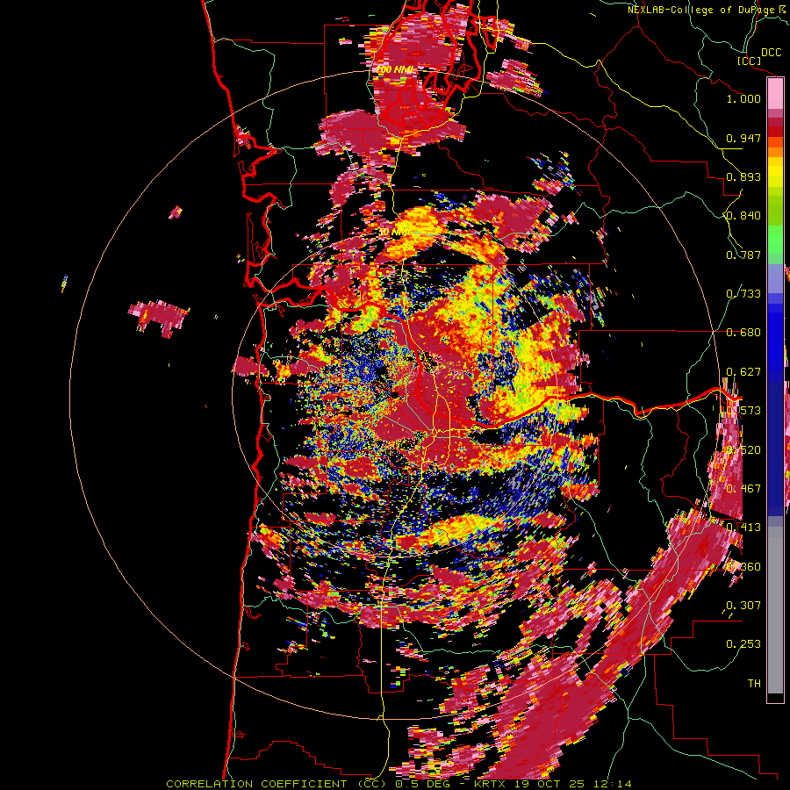Click the KRTX station identifier
Screen dimensions: 790x790
(x=490, y=784)
